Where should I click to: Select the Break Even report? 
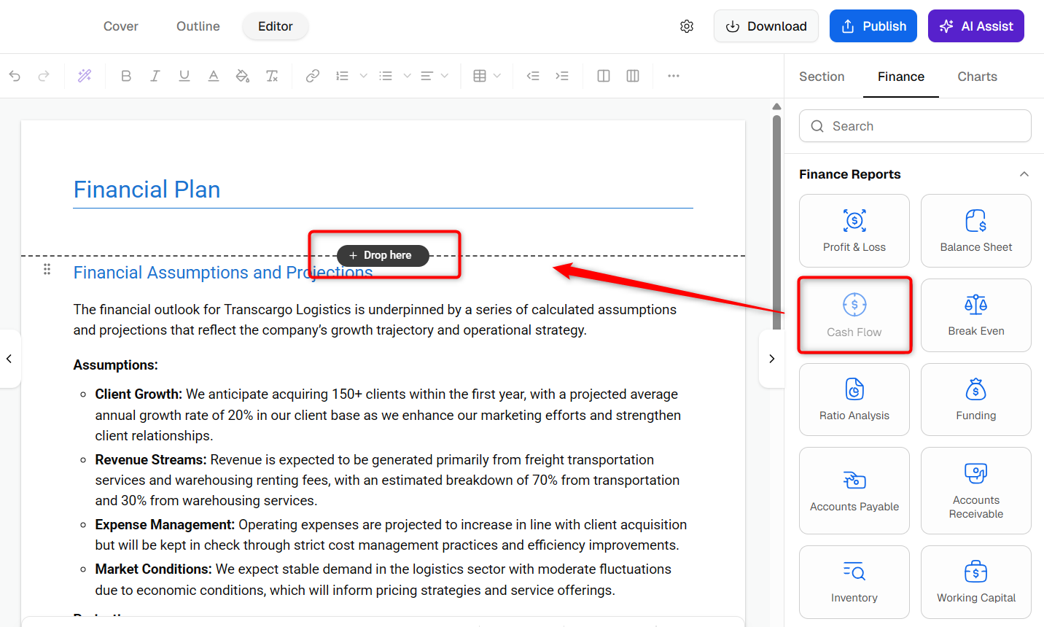(x=976, y=316)
